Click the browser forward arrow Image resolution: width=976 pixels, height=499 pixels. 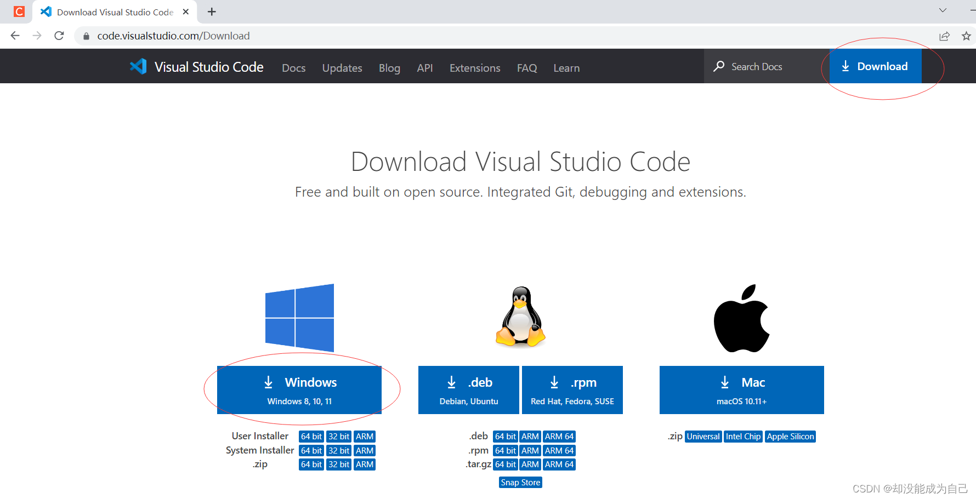click(37, 36)
